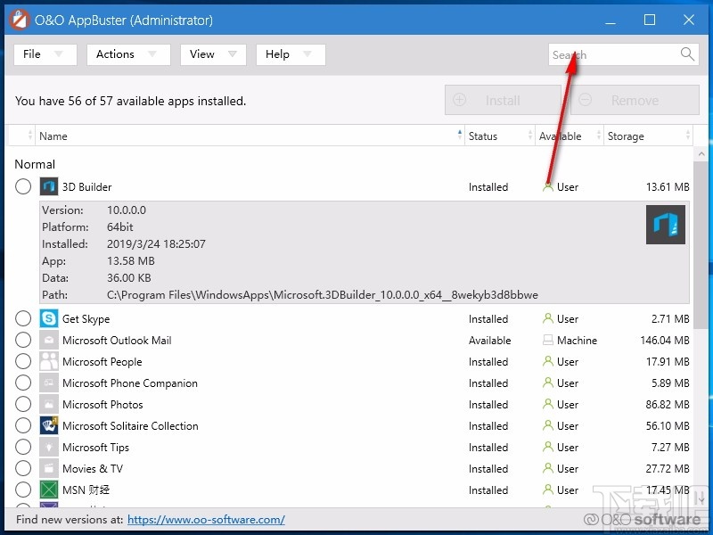The image size is (713, 535).
Task: Open the Help menu
Action: pos(290,54)
